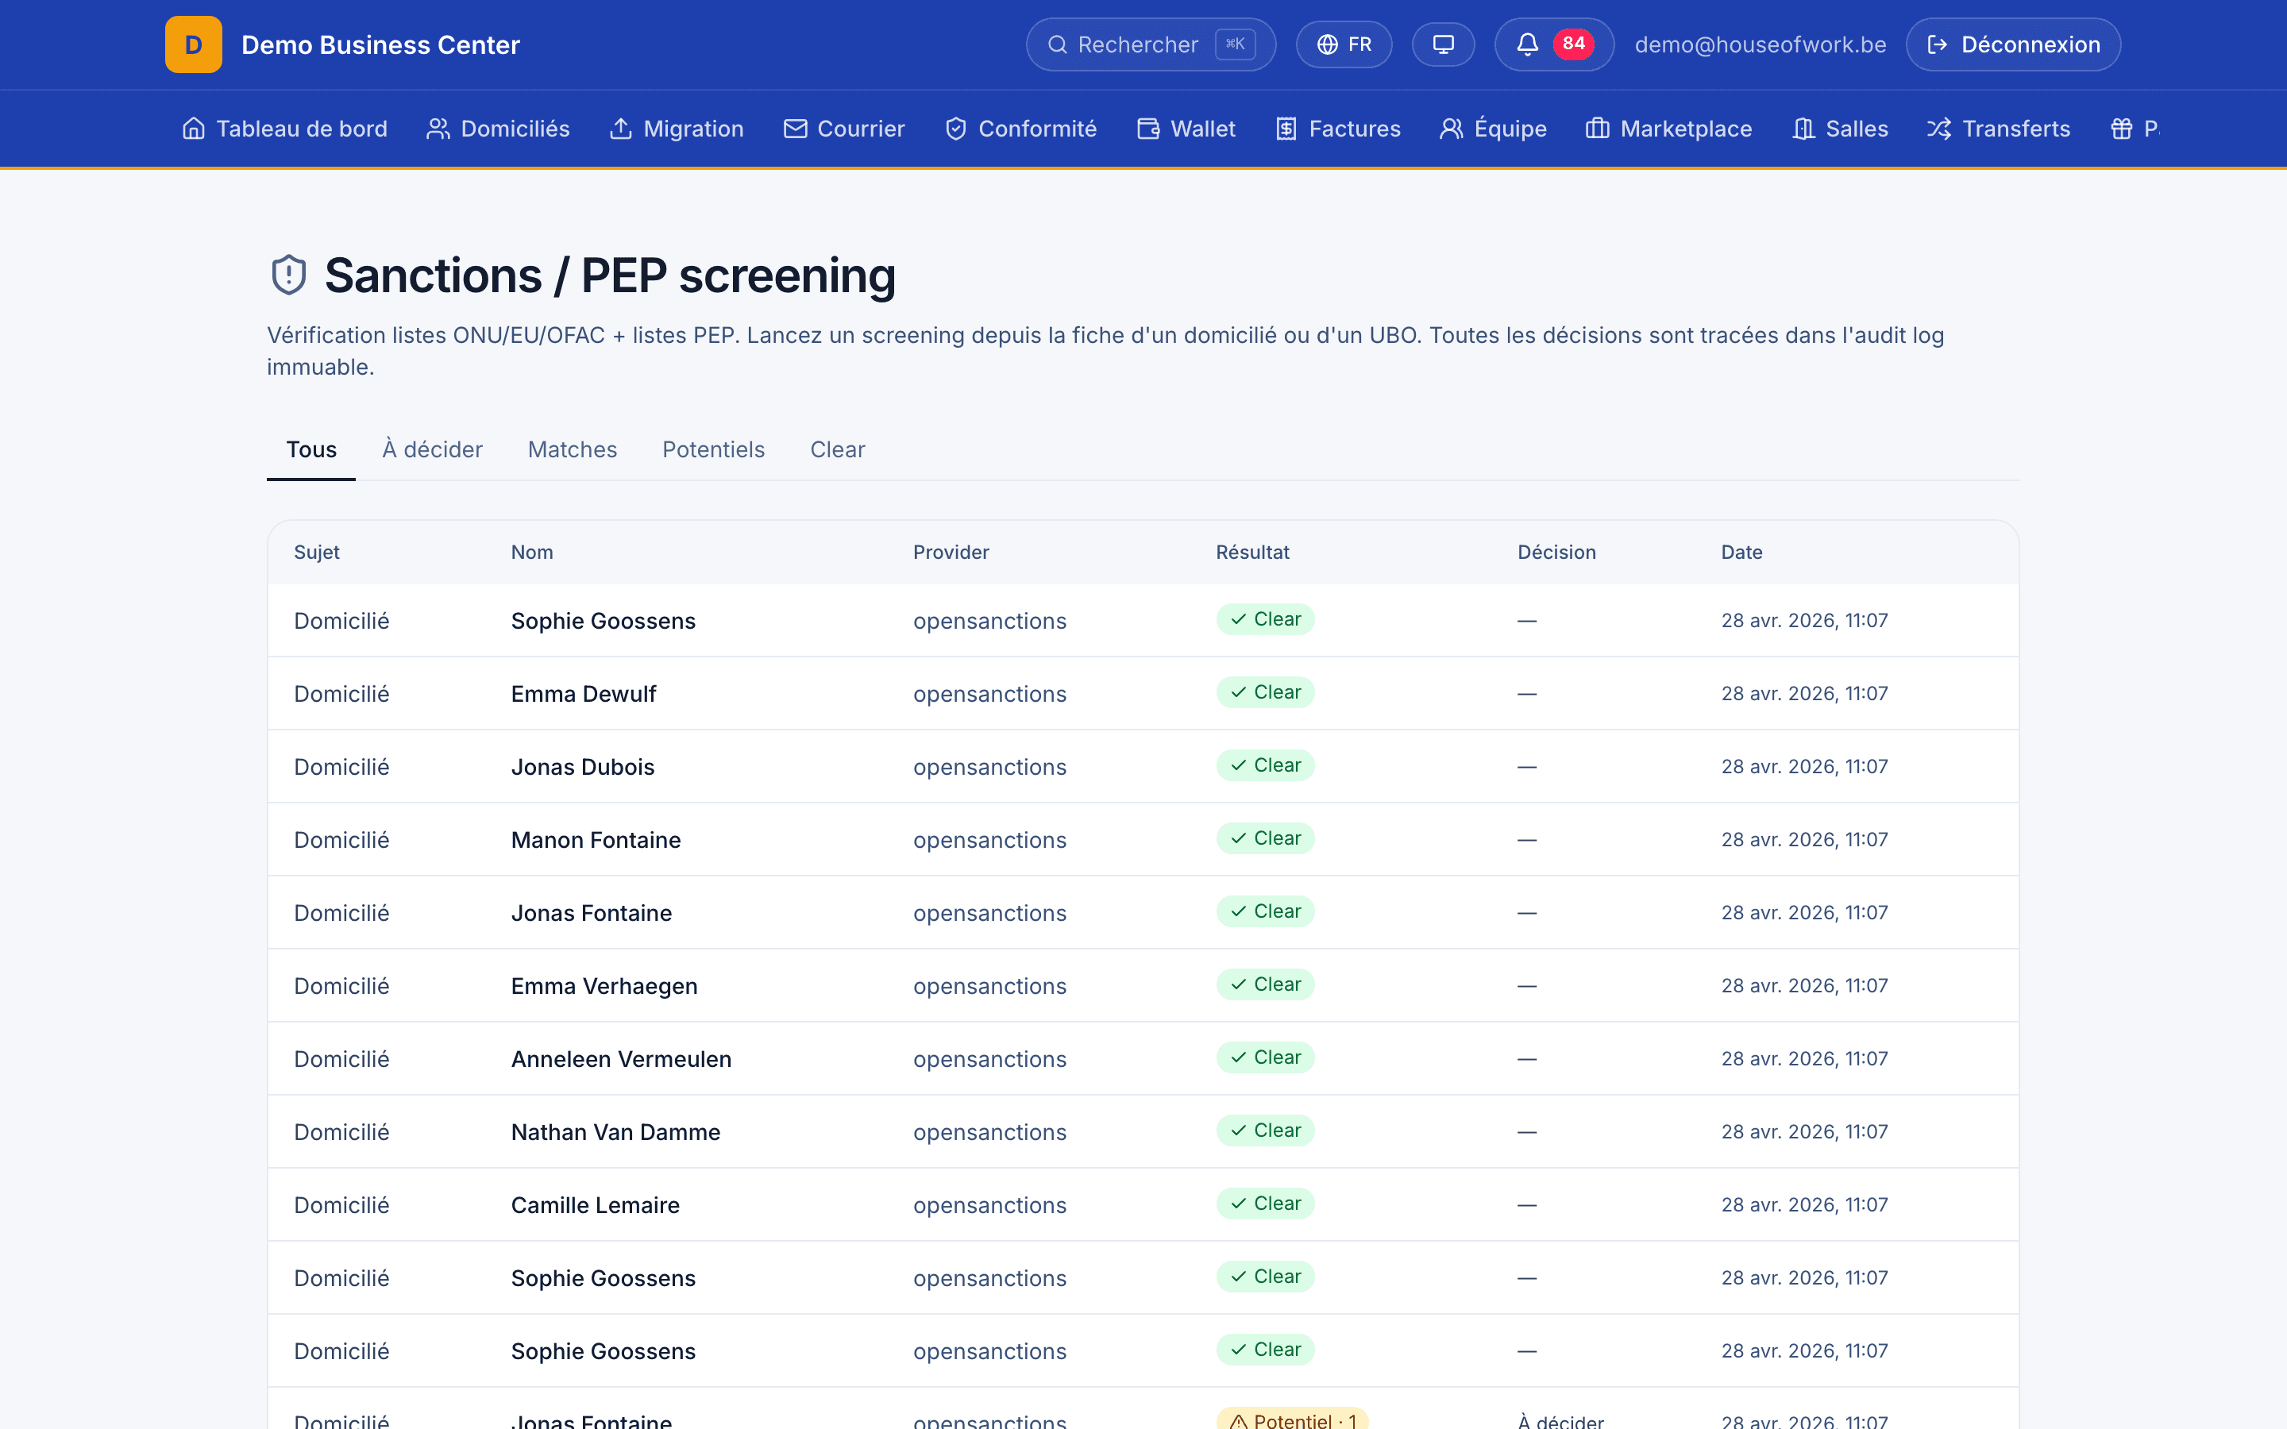Open Salles in navigation bar
The height and width of the screenshot is (1429, 2287).
point(1839,129)
